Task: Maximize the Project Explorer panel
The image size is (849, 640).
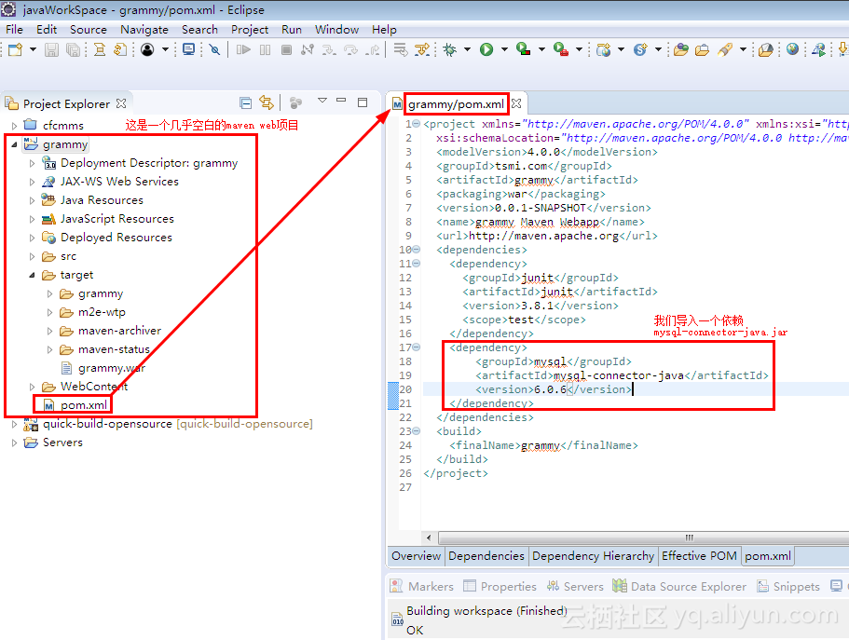Action: 363,102
